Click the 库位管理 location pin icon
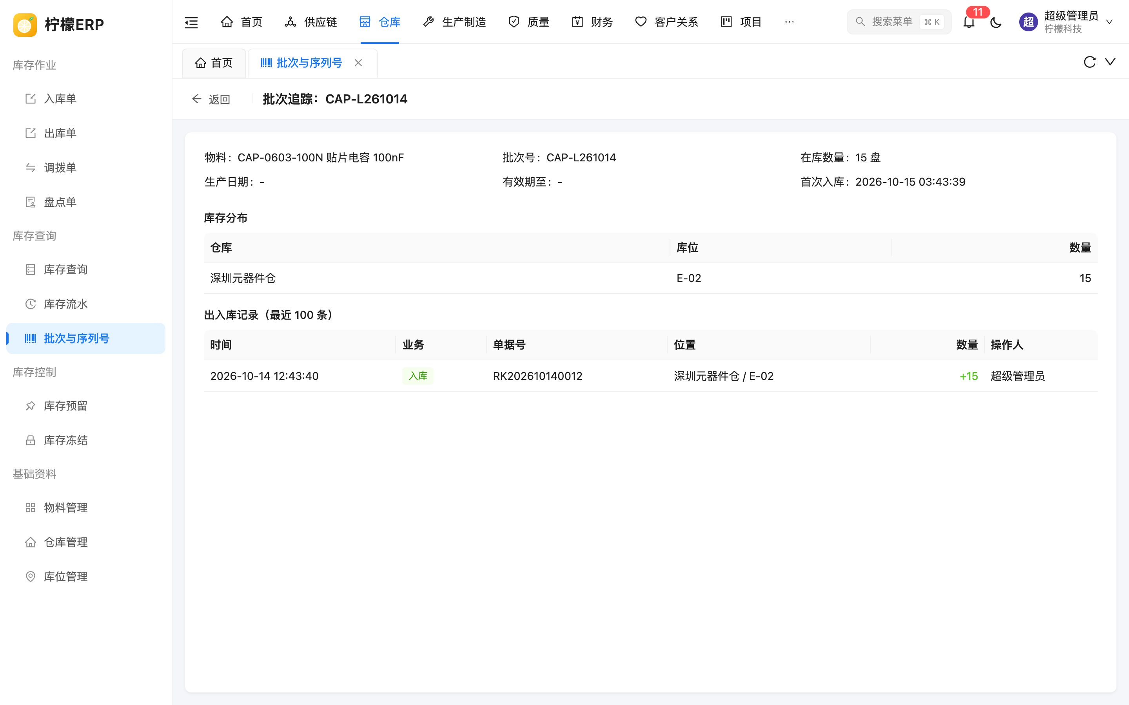The height and width of the screenshot is (705, 1129). point(30,577)
